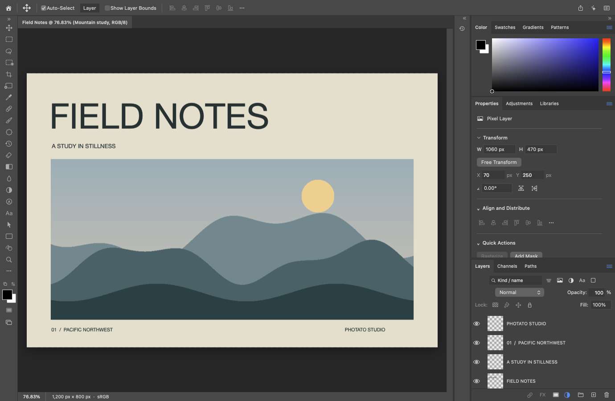This screenshot has height=401, width=615.
Task: Adjust the hue slider strip
Action: point(607,65)
